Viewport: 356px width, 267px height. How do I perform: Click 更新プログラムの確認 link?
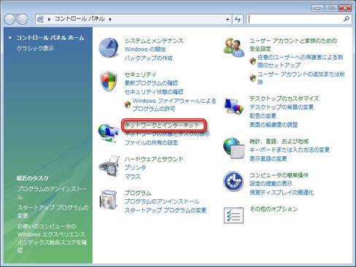point(151,83)
